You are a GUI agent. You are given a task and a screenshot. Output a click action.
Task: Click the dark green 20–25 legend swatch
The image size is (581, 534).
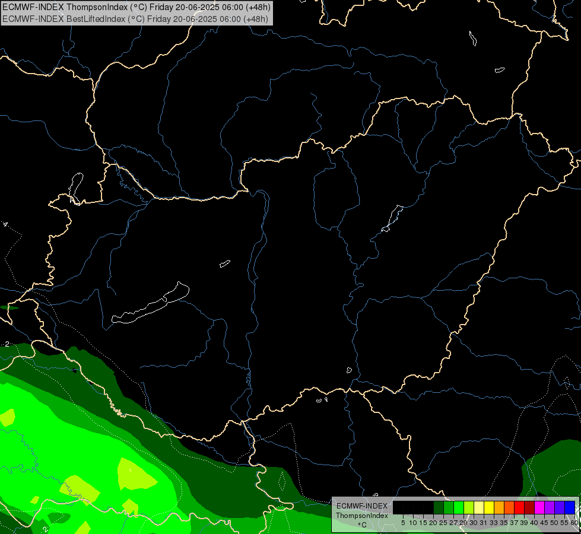point(439,507)
